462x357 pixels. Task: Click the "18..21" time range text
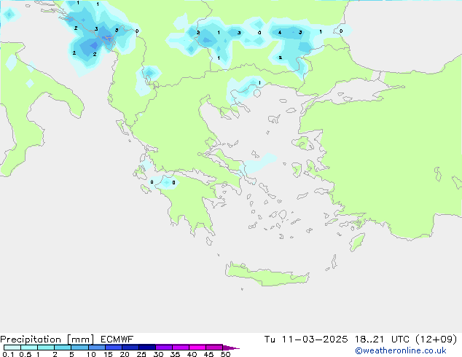pos(369,340)
